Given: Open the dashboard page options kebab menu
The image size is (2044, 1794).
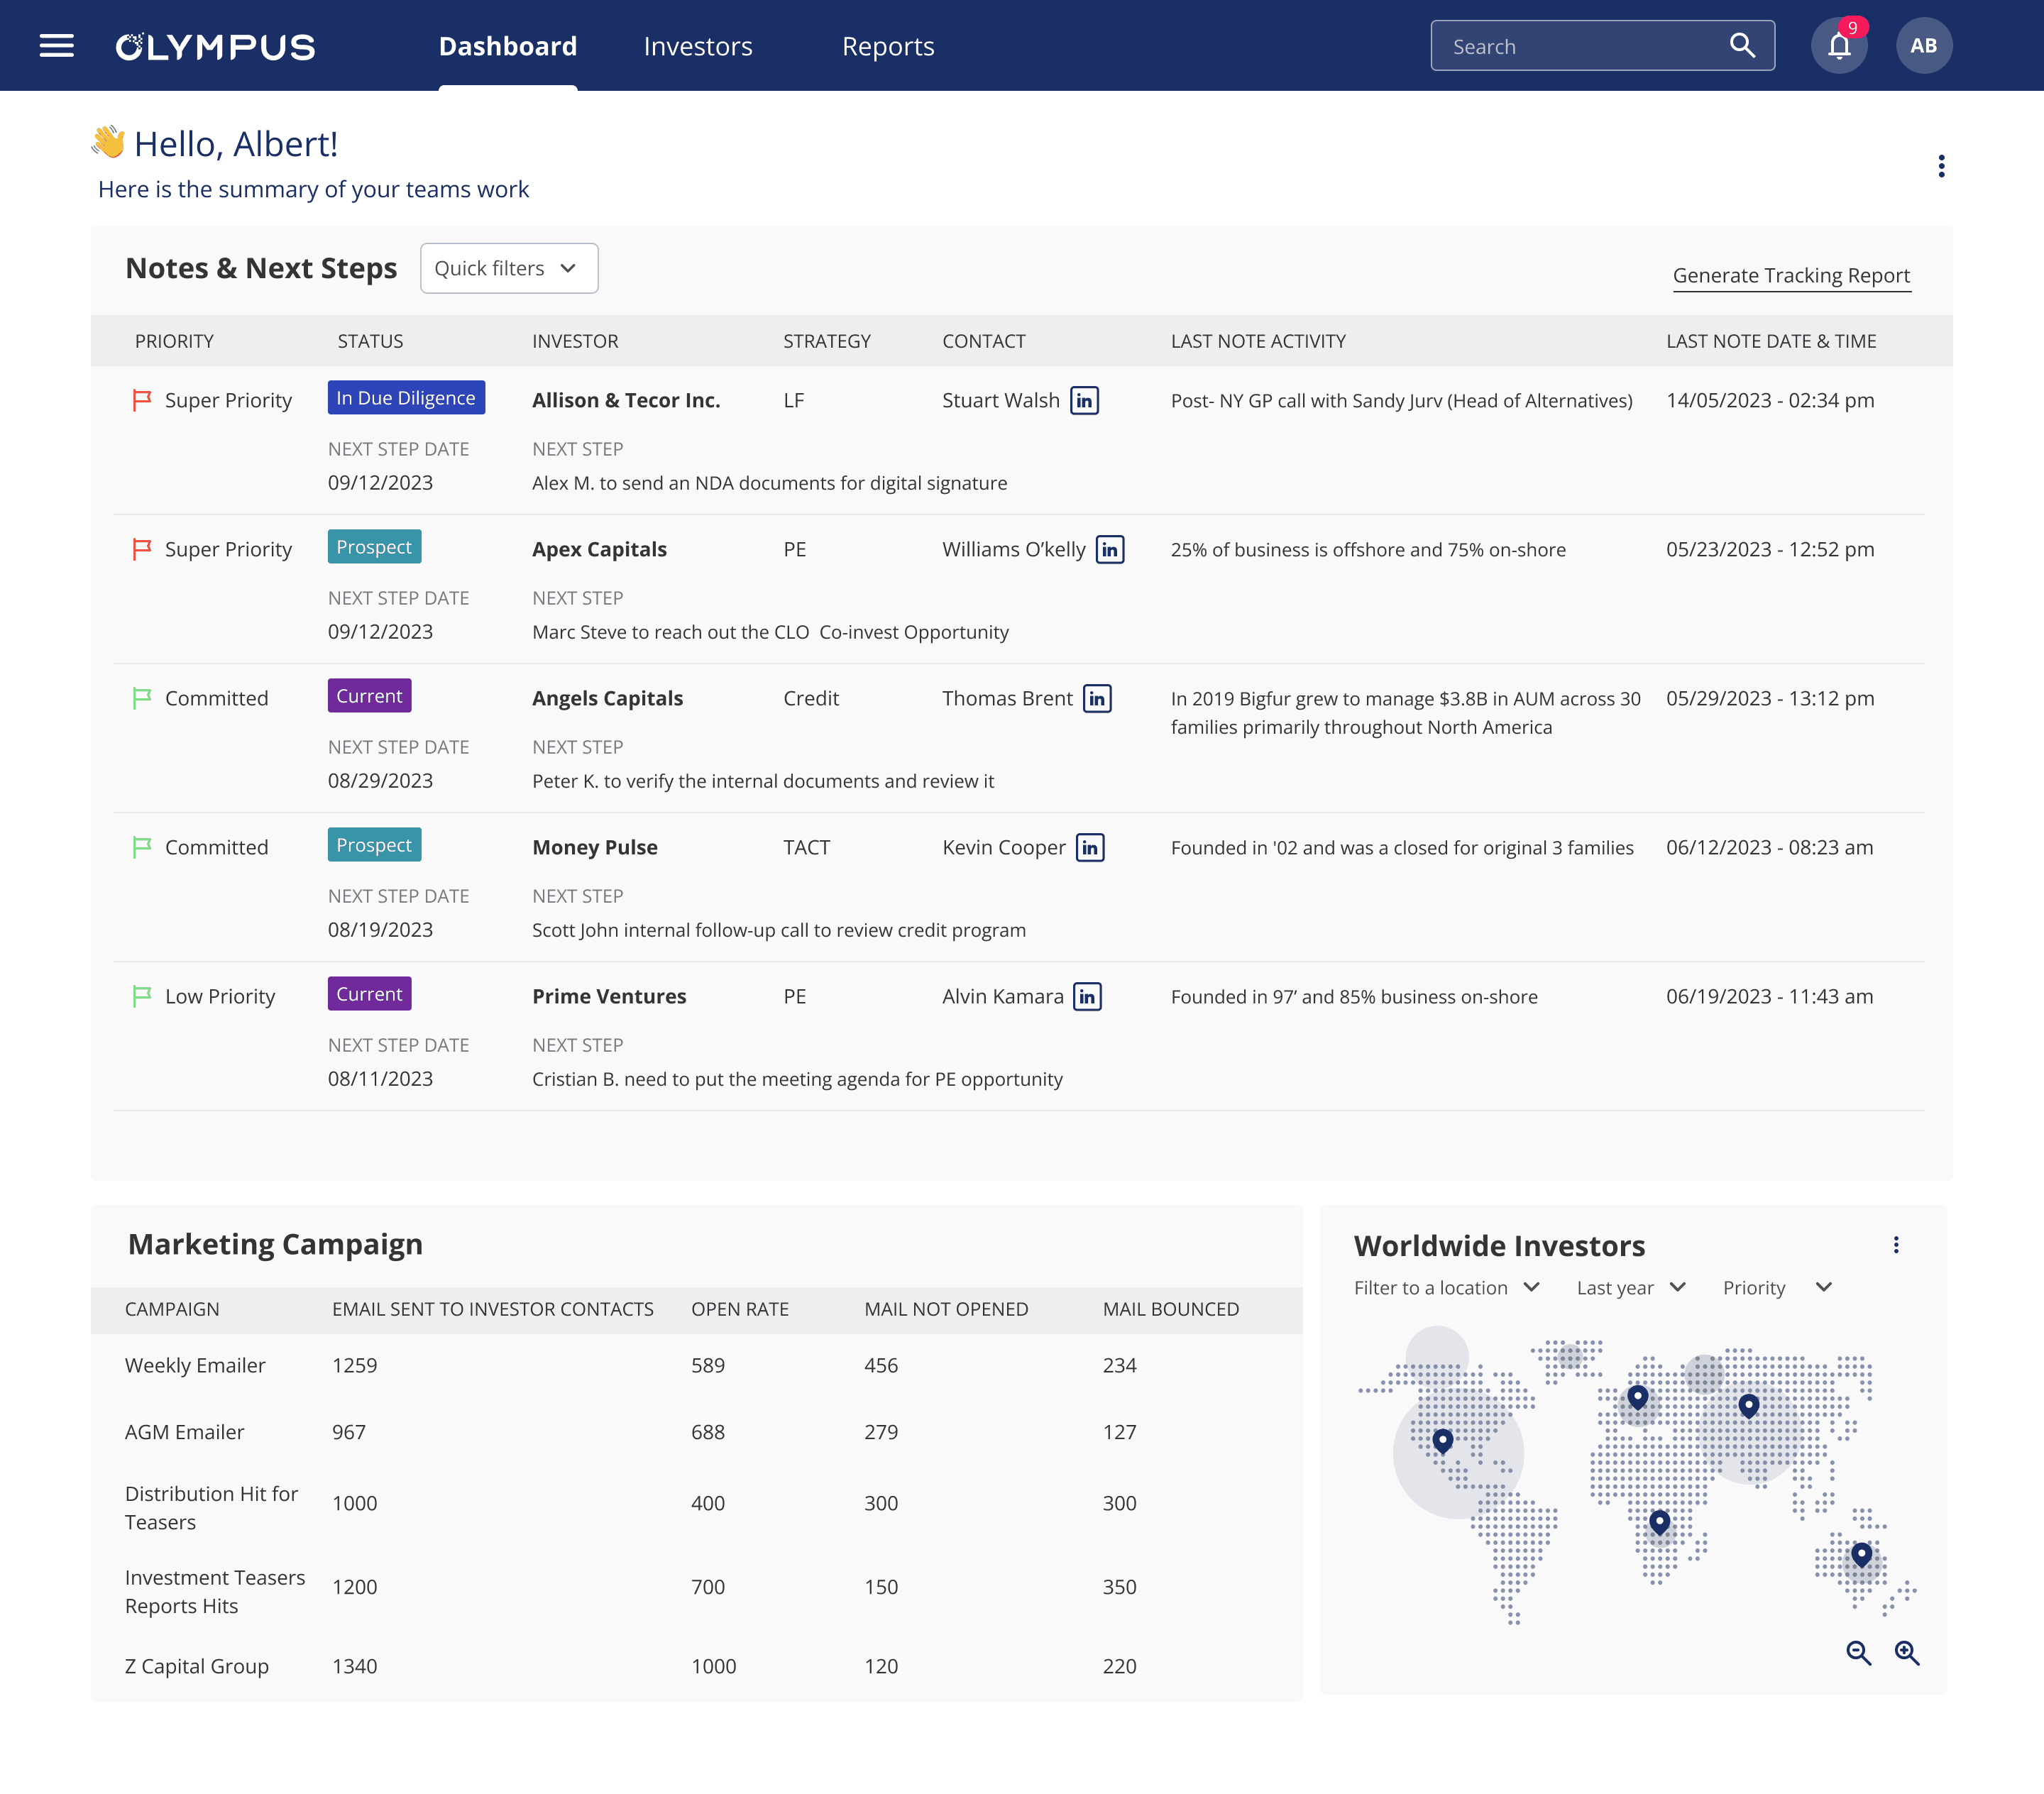Looking at the screenshot, I should click(1941, 166).
